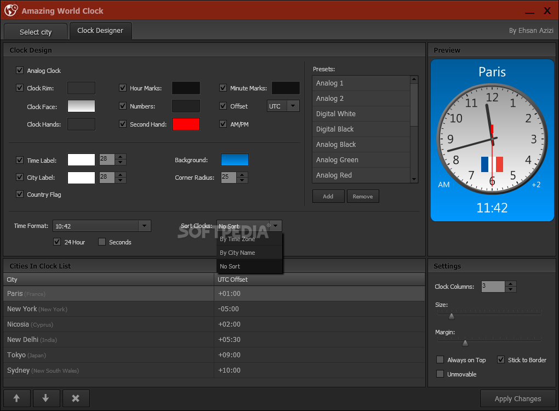
Task: Click the Size slider handle
Action: click(452, 316)
